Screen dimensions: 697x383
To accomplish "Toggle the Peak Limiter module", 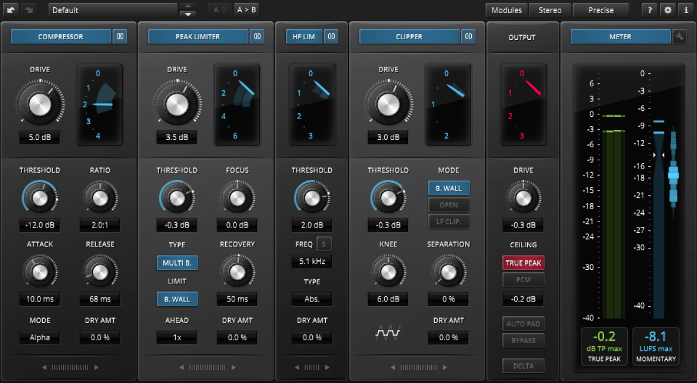I will pos(198,36).
